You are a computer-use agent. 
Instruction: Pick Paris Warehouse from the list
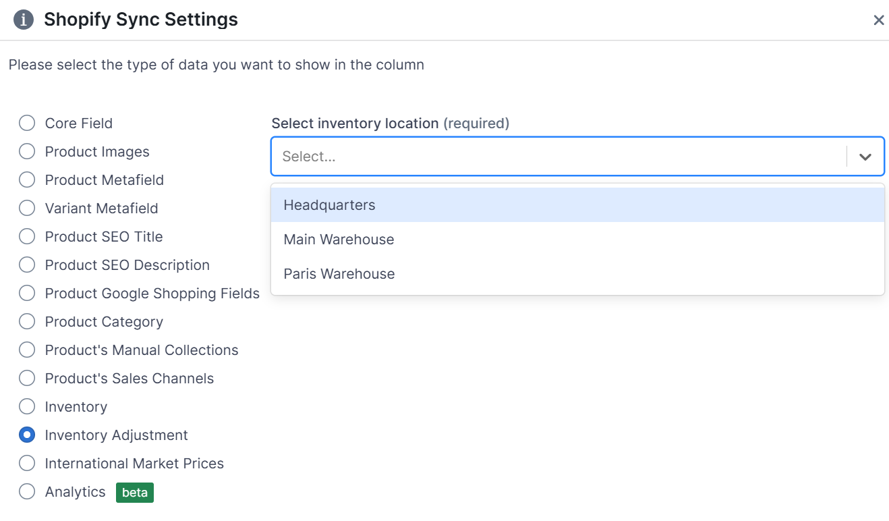(339, 274)
